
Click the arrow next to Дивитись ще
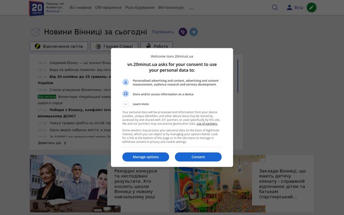(65, 143)
